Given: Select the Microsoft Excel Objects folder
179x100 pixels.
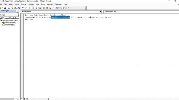Looking at the screenshot, I should [x=10, y=20].
